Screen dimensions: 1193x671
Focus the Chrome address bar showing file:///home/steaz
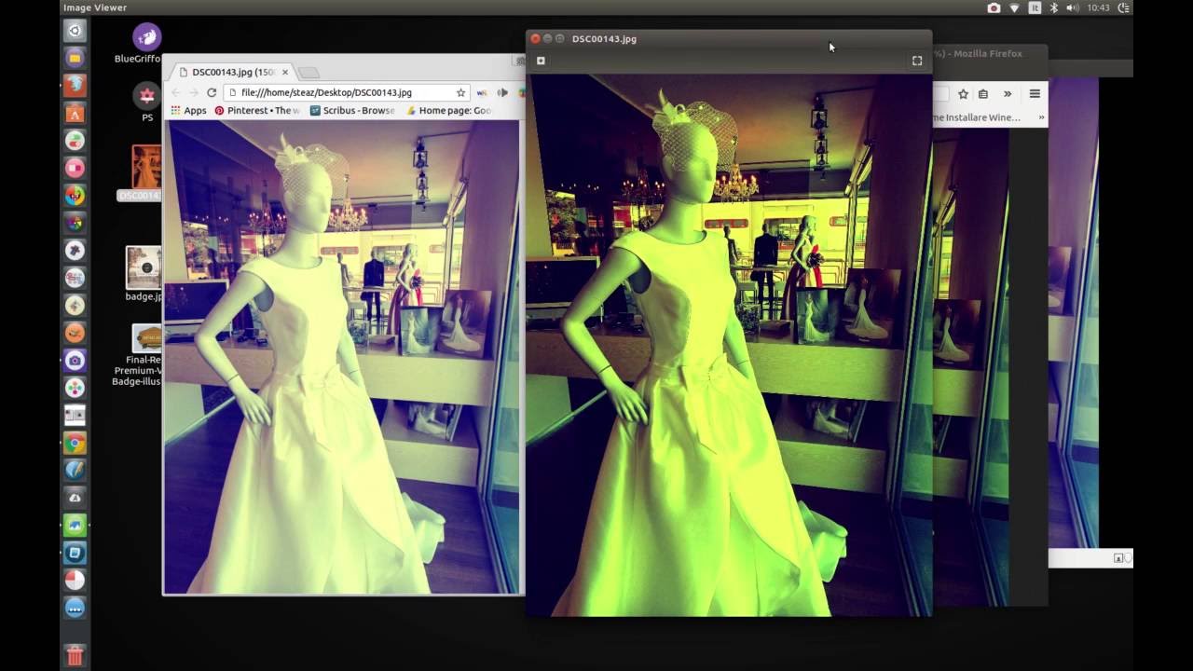pos(347,92)
